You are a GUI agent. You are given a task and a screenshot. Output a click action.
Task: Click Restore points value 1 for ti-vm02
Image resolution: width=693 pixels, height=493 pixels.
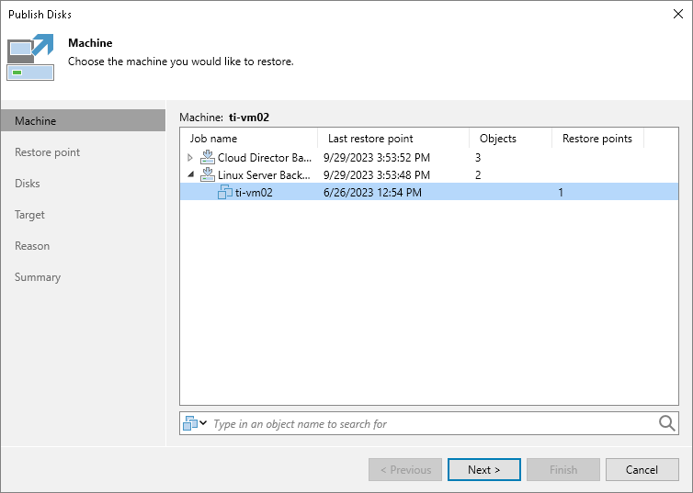click(x=561, y=193)
